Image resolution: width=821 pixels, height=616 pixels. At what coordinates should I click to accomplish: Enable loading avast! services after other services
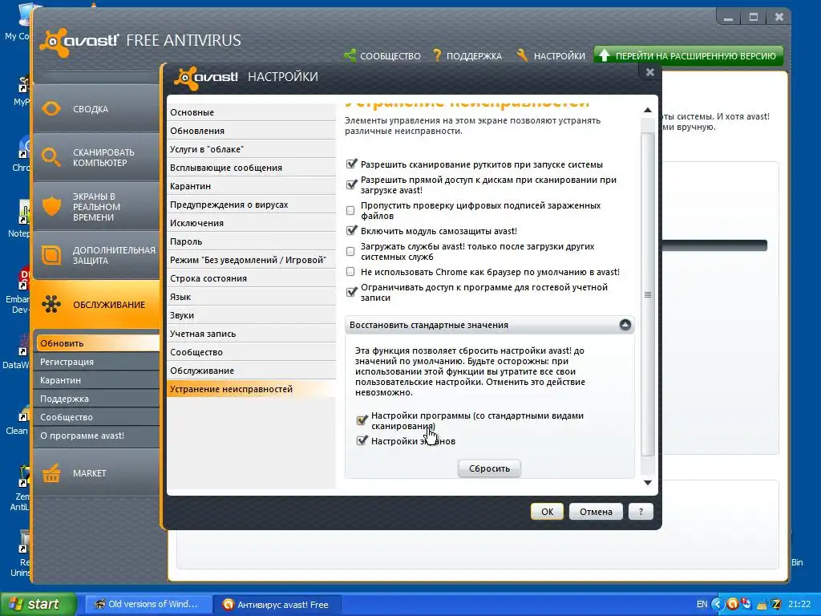click(350, 251)
